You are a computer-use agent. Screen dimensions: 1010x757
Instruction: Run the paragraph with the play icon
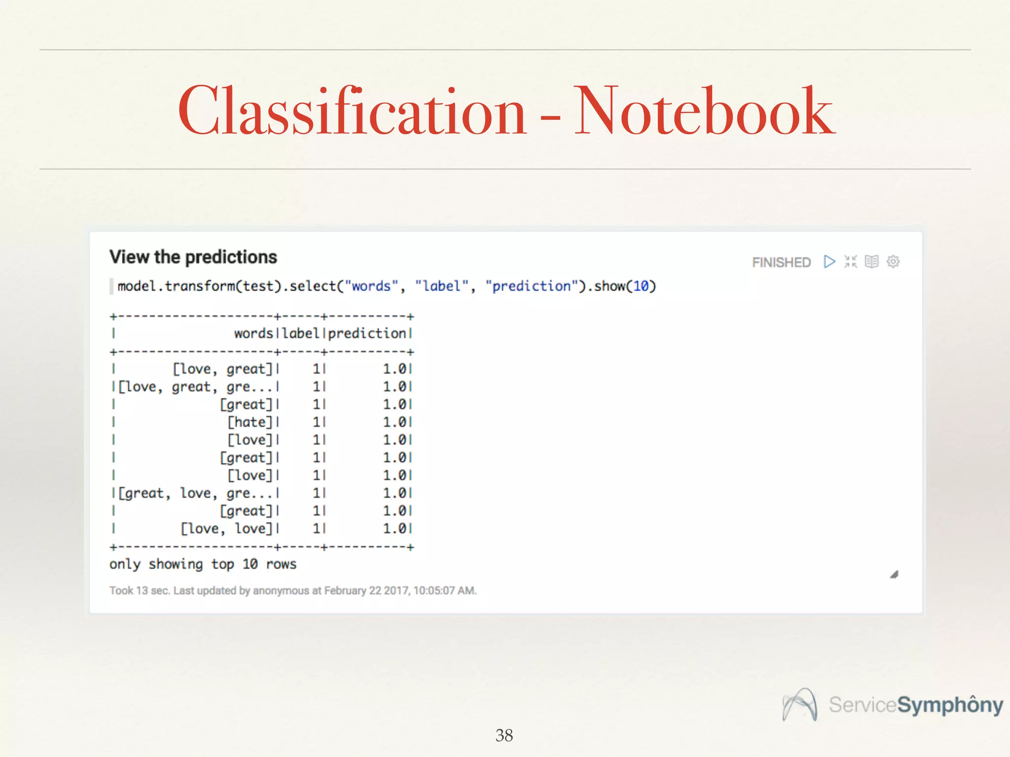pyautogui.click(x=830, y=262)
